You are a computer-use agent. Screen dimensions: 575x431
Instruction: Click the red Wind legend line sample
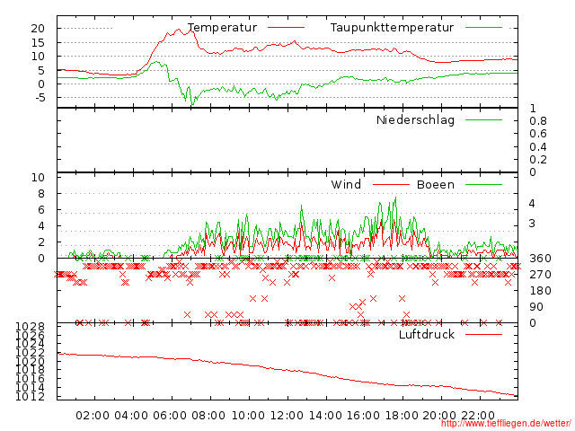click(x=391, y=184)
